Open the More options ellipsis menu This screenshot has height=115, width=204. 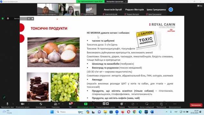tap(175, 104)
